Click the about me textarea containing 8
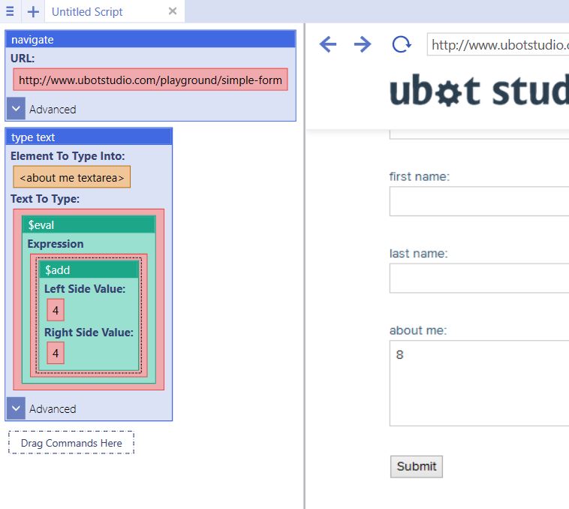 click(479, 383)
